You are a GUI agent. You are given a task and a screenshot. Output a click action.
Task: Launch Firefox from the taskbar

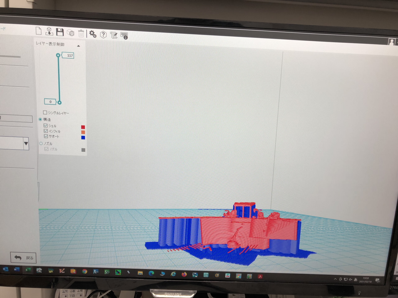pos(184,274)
